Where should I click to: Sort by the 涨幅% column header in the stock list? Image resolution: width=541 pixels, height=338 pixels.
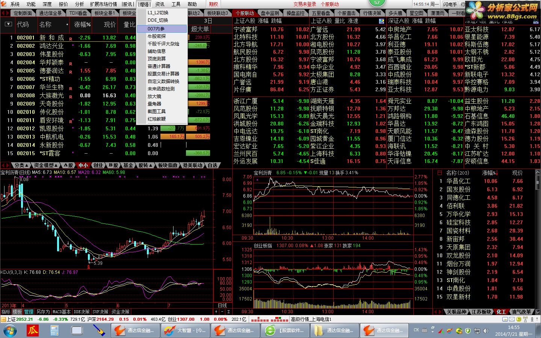pos(82,24)
